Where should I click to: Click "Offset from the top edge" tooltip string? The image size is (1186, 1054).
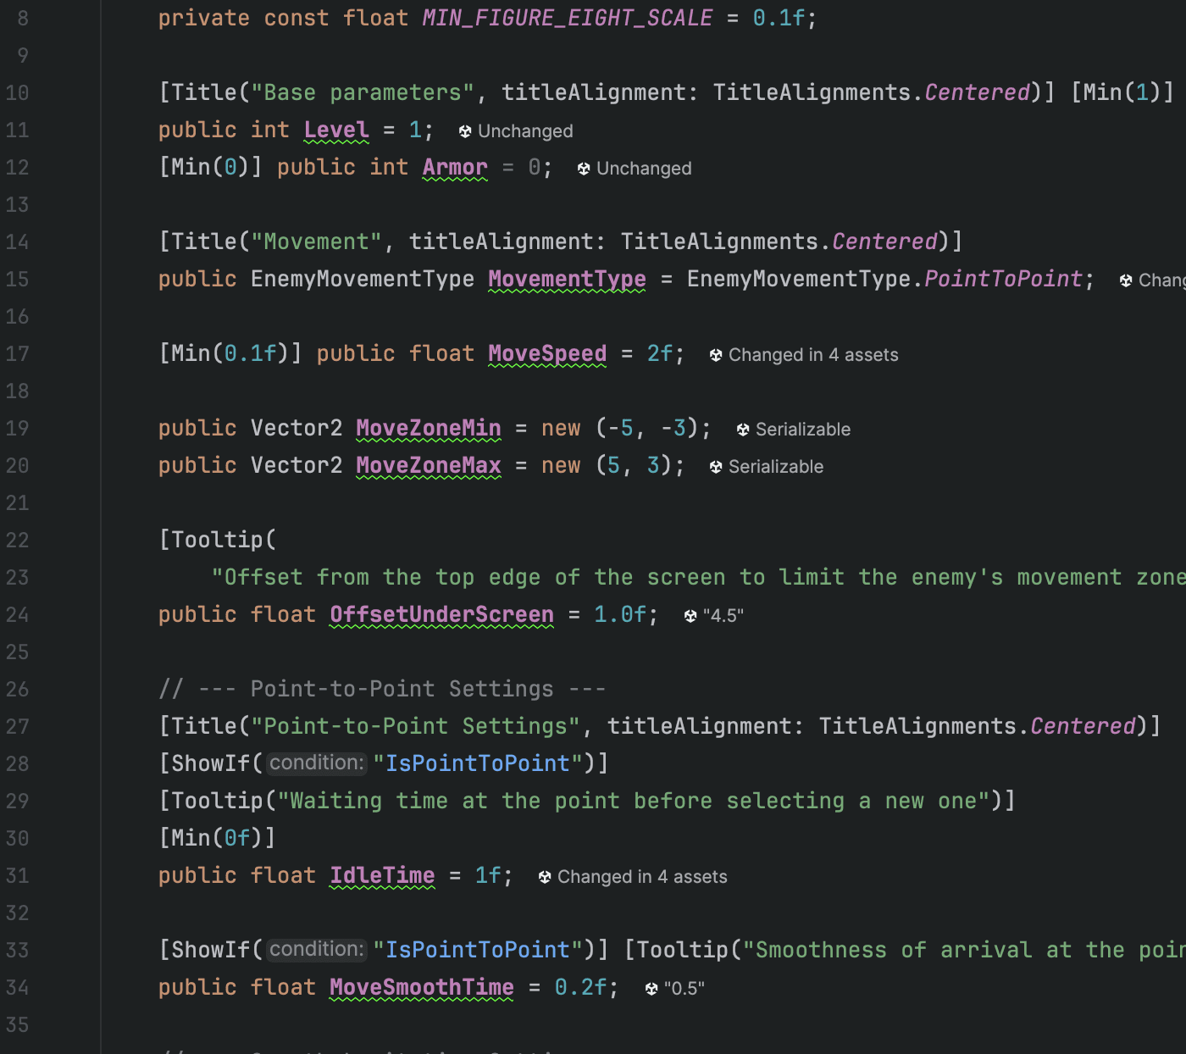698,577
